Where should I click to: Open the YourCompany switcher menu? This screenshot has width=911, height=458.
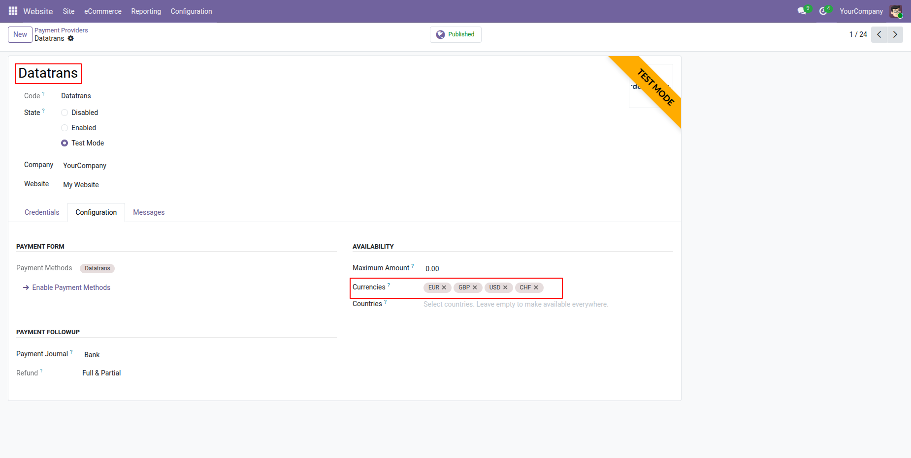tap(861, 11)
